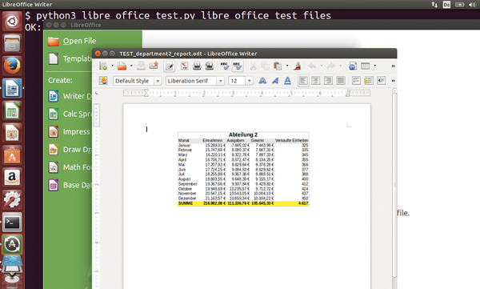Image resolution: width=480 pixels, height=289 pixels.
Task: Click the Open file folder icon
Action: [122, 66]
